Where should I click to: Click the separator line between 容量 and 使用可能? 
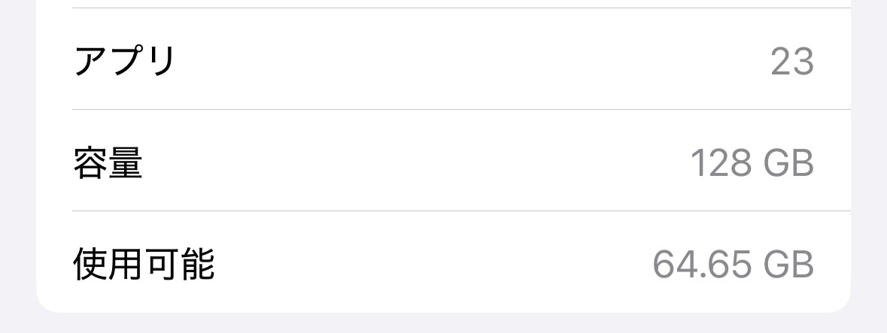tap(462, 211)
